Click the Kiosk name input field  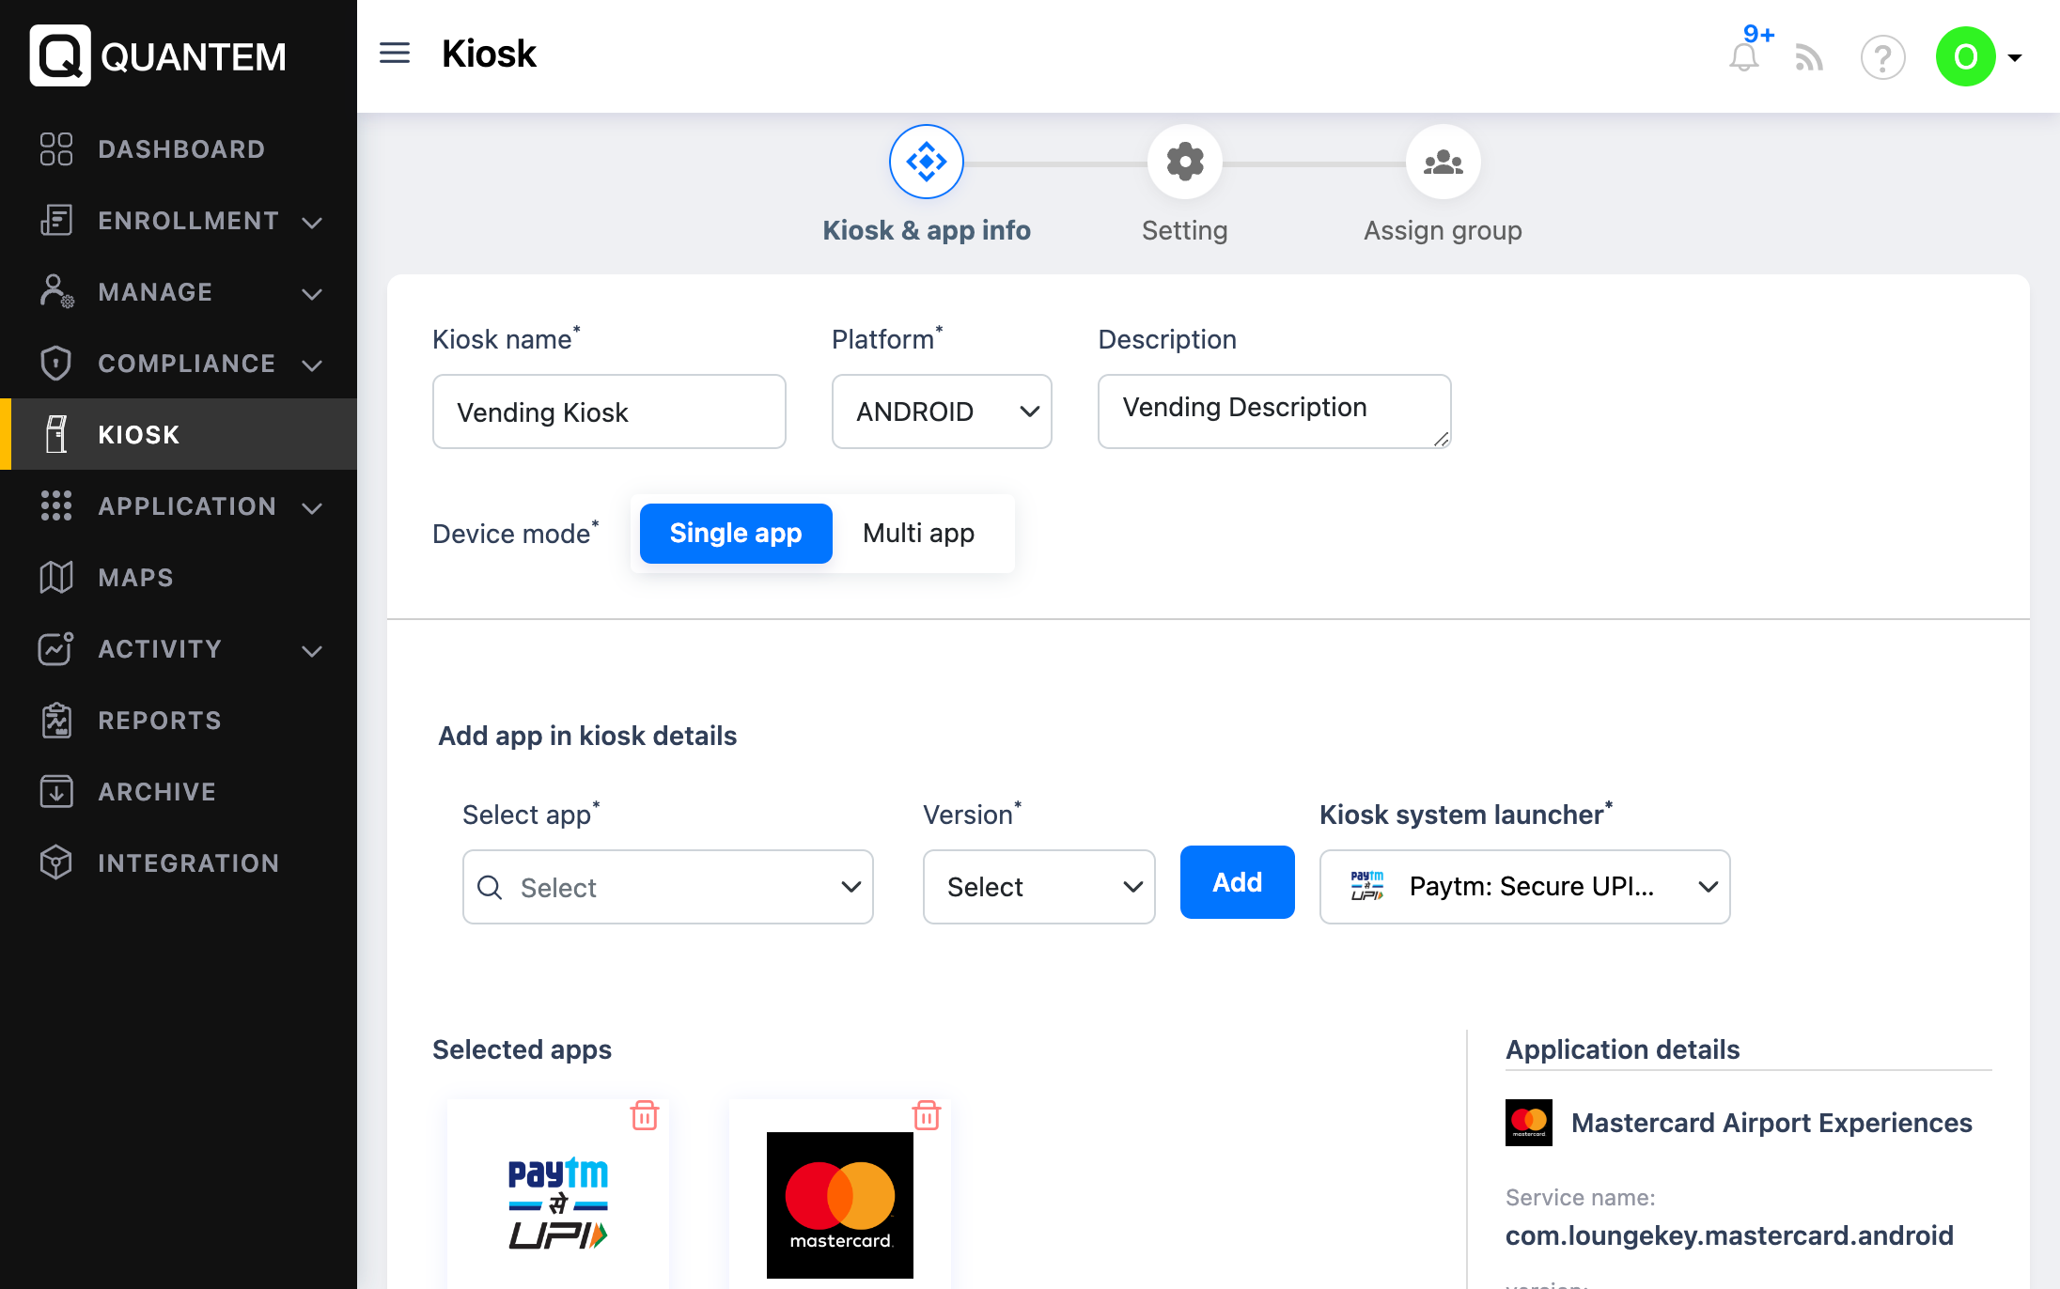(609, 412)
